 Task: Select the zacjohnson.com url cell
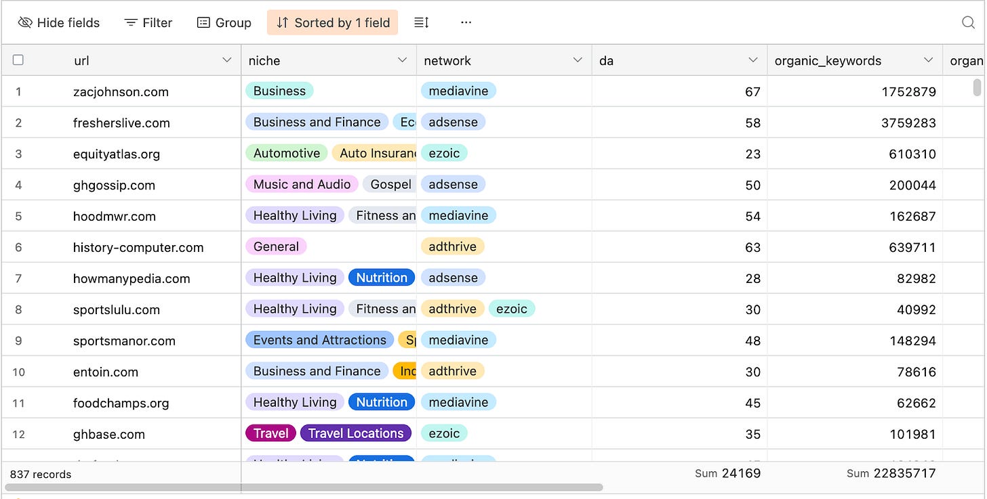pyautogui.click(x=121, y=91)
